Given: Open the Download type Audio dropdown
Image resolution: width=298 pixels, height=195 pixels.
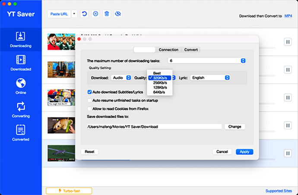Looking at the screenshot, I should [x=121, y=78].
